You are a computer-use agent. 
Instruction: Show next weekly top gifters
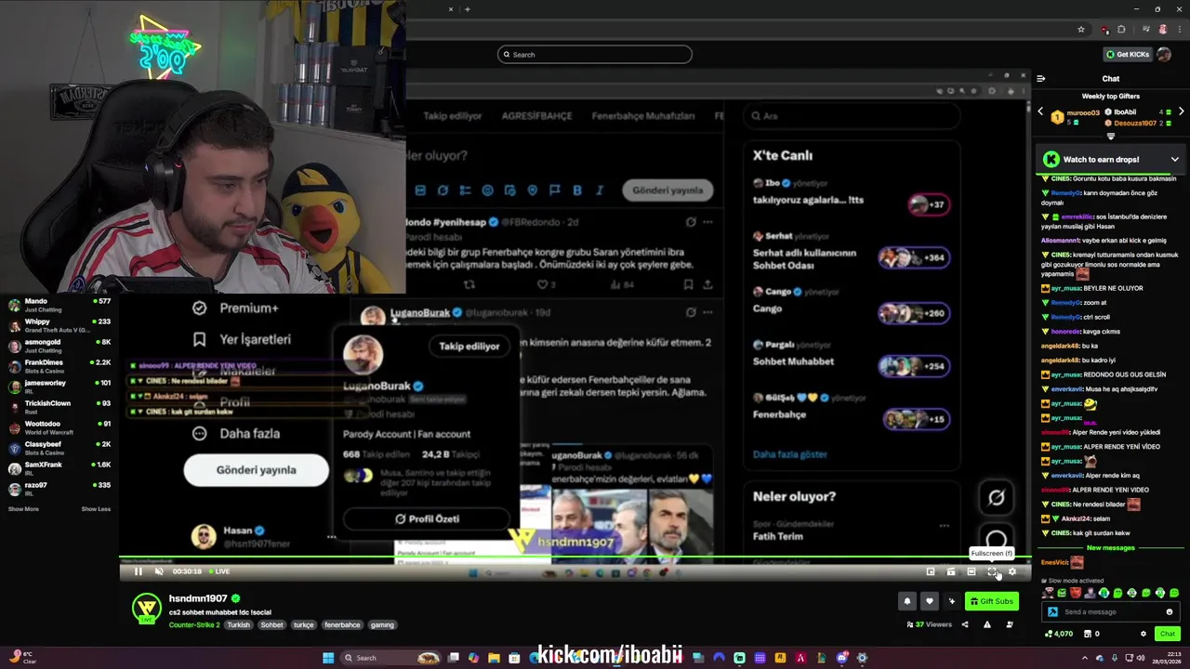pos(1182,111)
